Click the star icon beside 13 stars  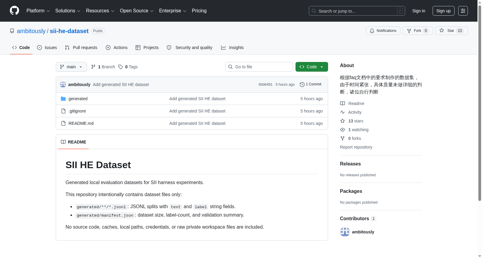pos(343,121)
